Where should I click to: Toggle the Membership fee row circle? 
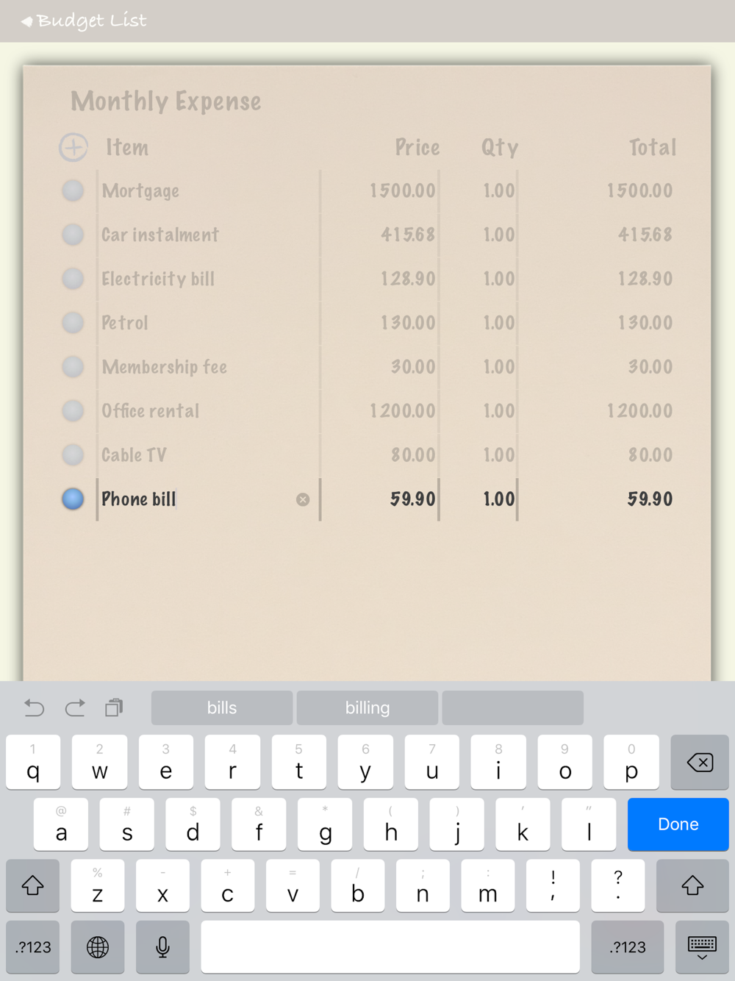click(73, 367)
